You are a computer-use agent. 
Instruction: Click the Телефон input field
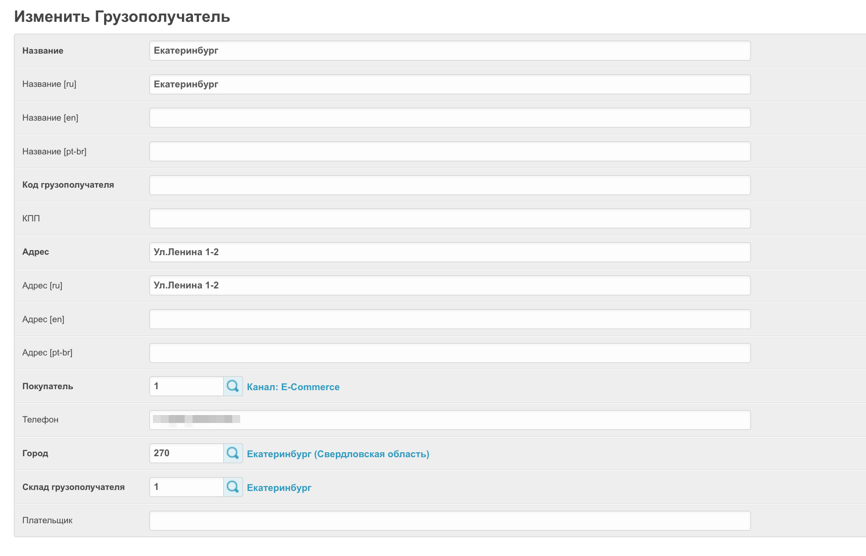pyautogui.click(x=449, y=420)
